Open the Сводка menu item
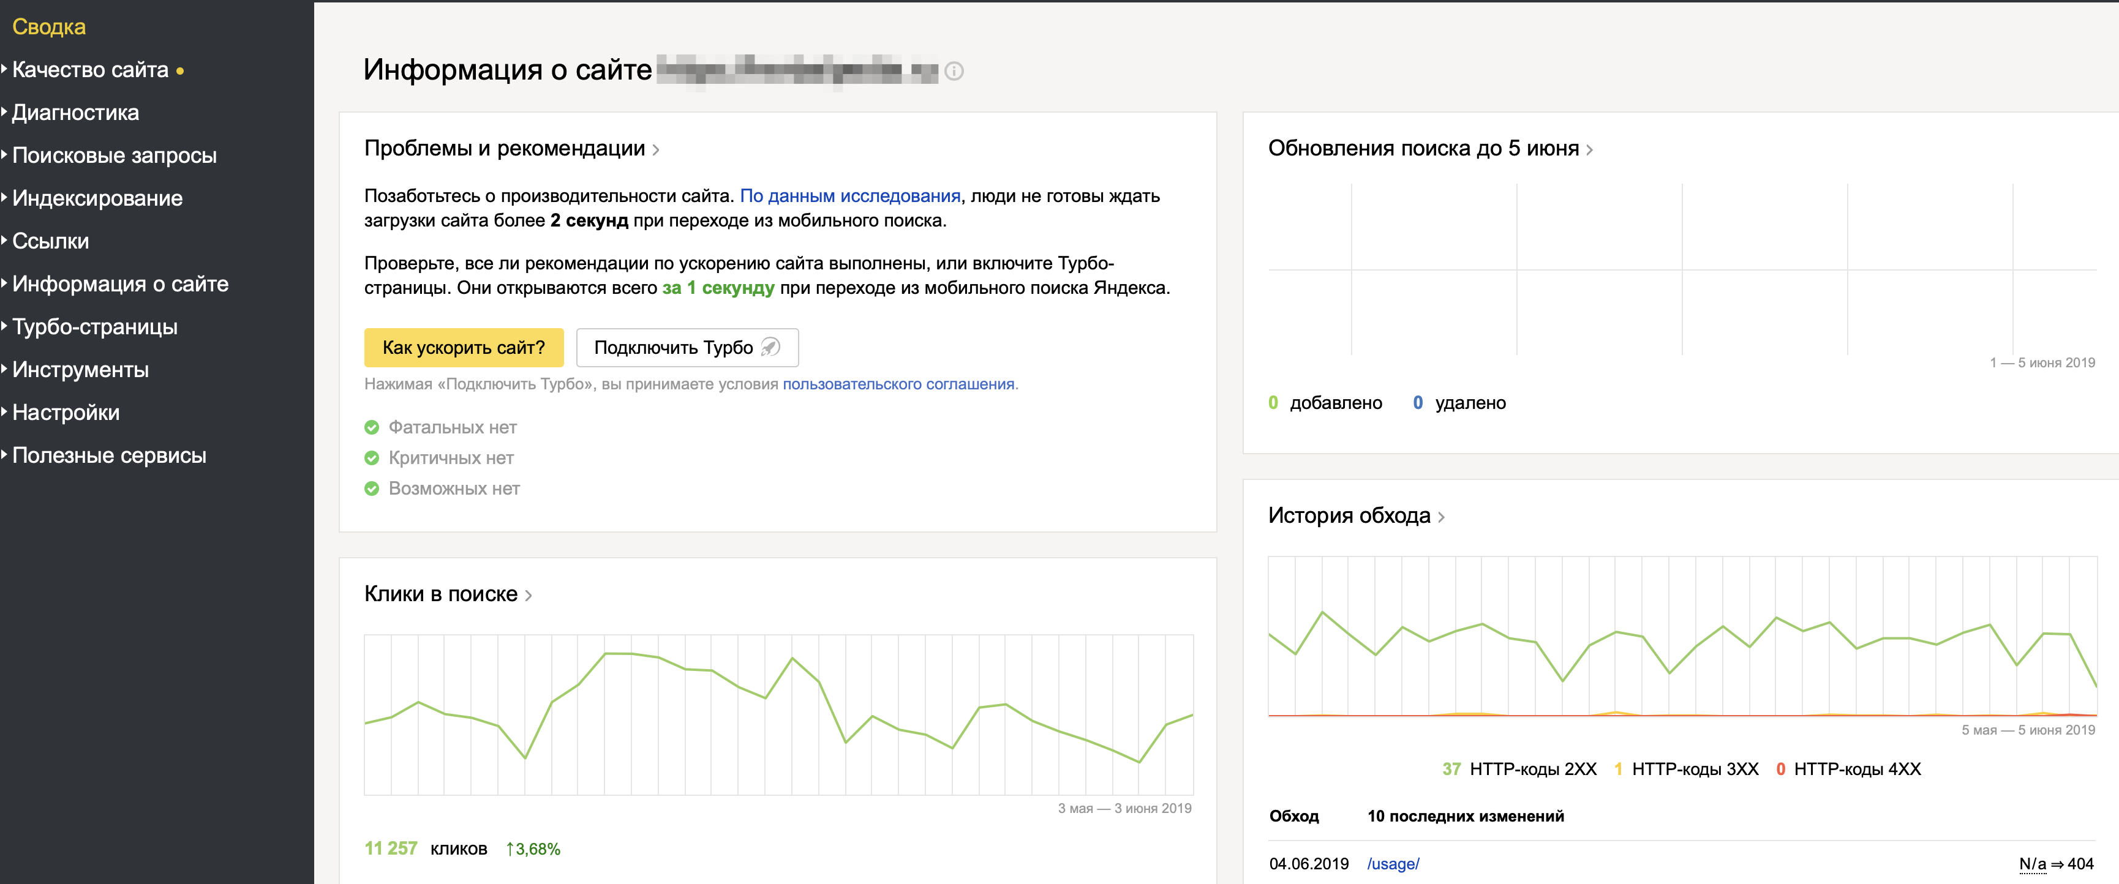 (48, 26)
